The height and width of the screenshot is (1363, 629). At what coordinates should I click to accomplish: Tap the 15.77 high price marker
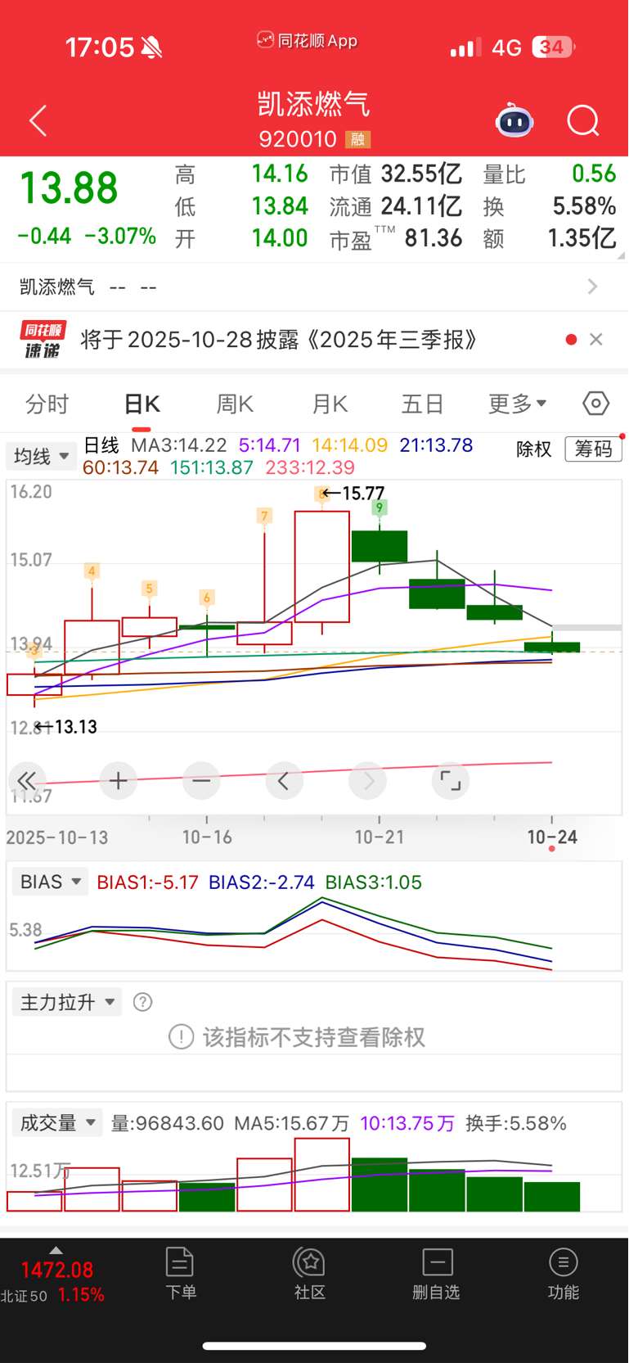tap(353, 493)
